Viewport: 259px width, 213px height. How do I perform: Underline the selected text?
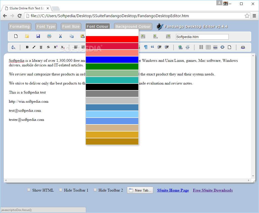click(x=41, y=47)
